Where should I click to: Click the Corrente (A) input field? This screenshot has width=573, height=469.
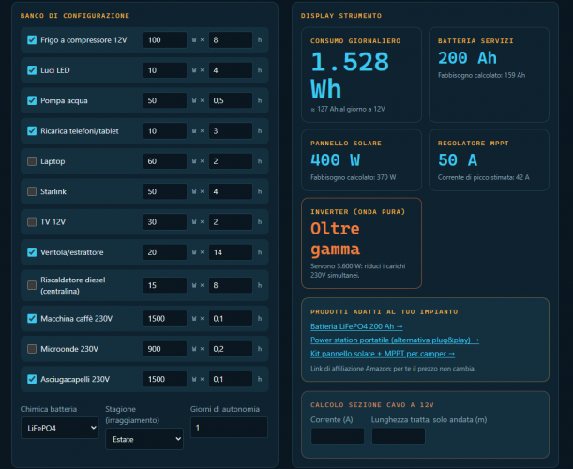pos(338,436)
